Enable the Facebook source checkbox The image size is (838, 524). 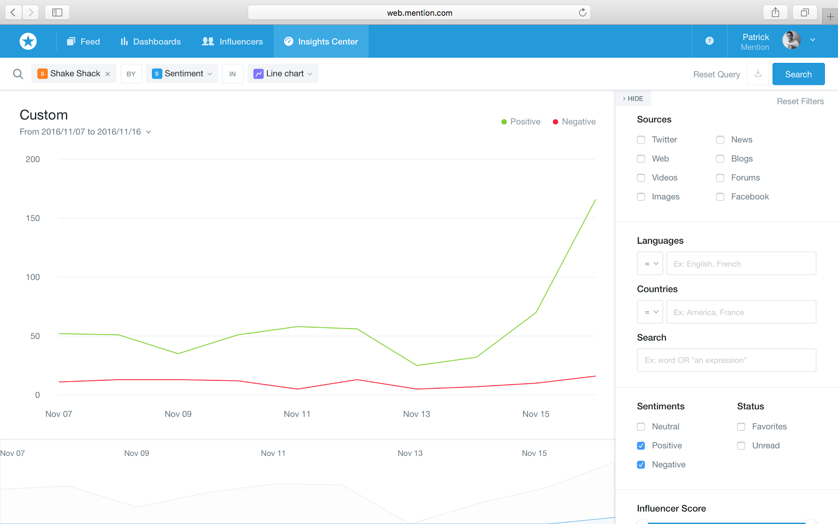pos(720,197)
